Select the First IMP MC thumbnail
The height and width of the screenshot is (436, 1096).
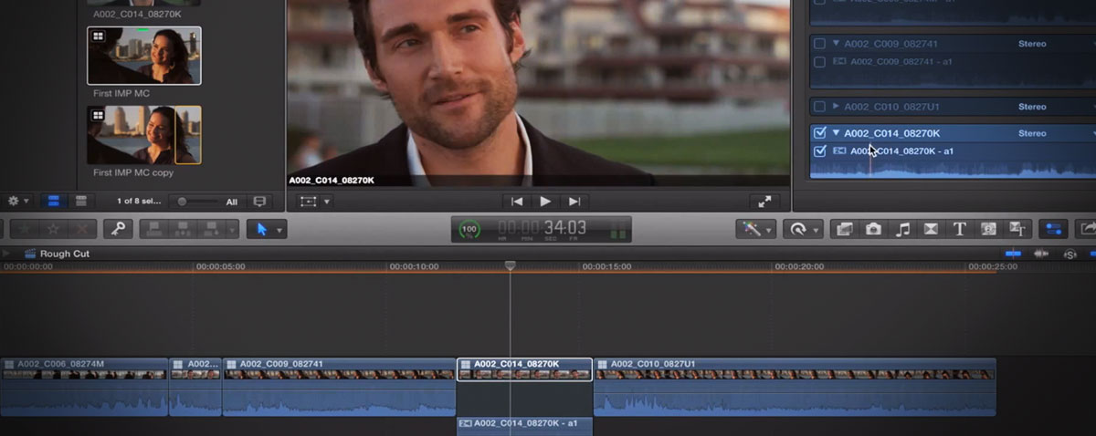click(x=144, y=56)
